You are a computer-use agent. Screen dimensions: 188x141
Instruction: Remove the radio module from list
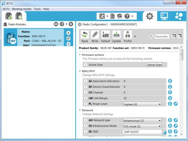click(x=69, y=33)
